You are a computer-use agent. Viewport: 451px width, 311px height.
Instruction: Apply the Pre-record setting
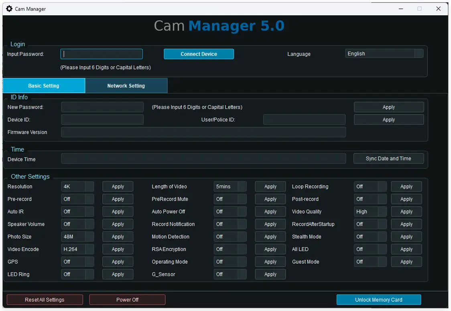point(118,199)
